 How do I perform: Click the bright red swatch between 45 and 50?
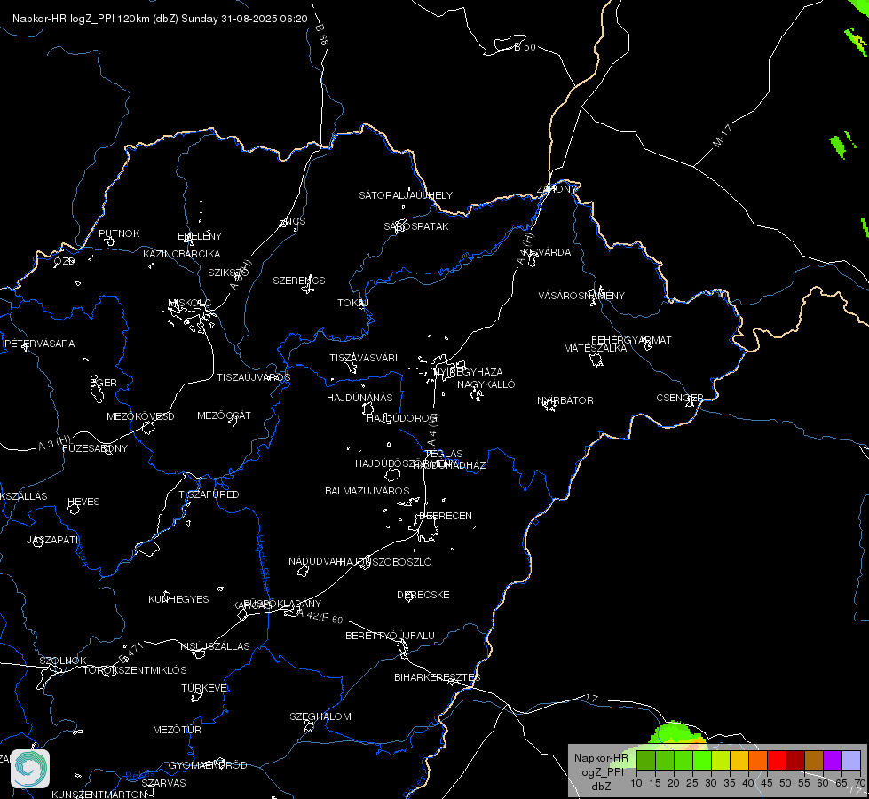point(777,760)
